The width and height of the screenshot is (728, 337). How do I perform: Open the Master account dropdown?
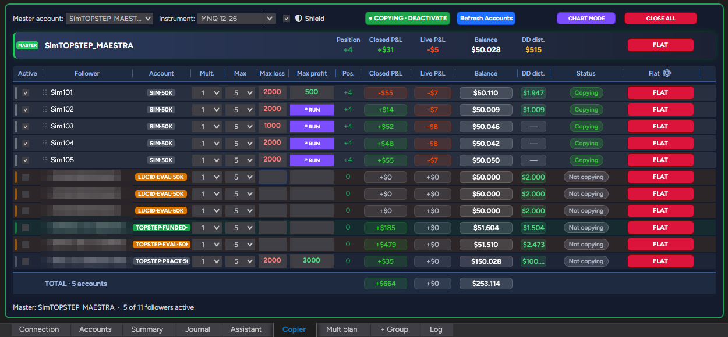click(x=109, y=19)
